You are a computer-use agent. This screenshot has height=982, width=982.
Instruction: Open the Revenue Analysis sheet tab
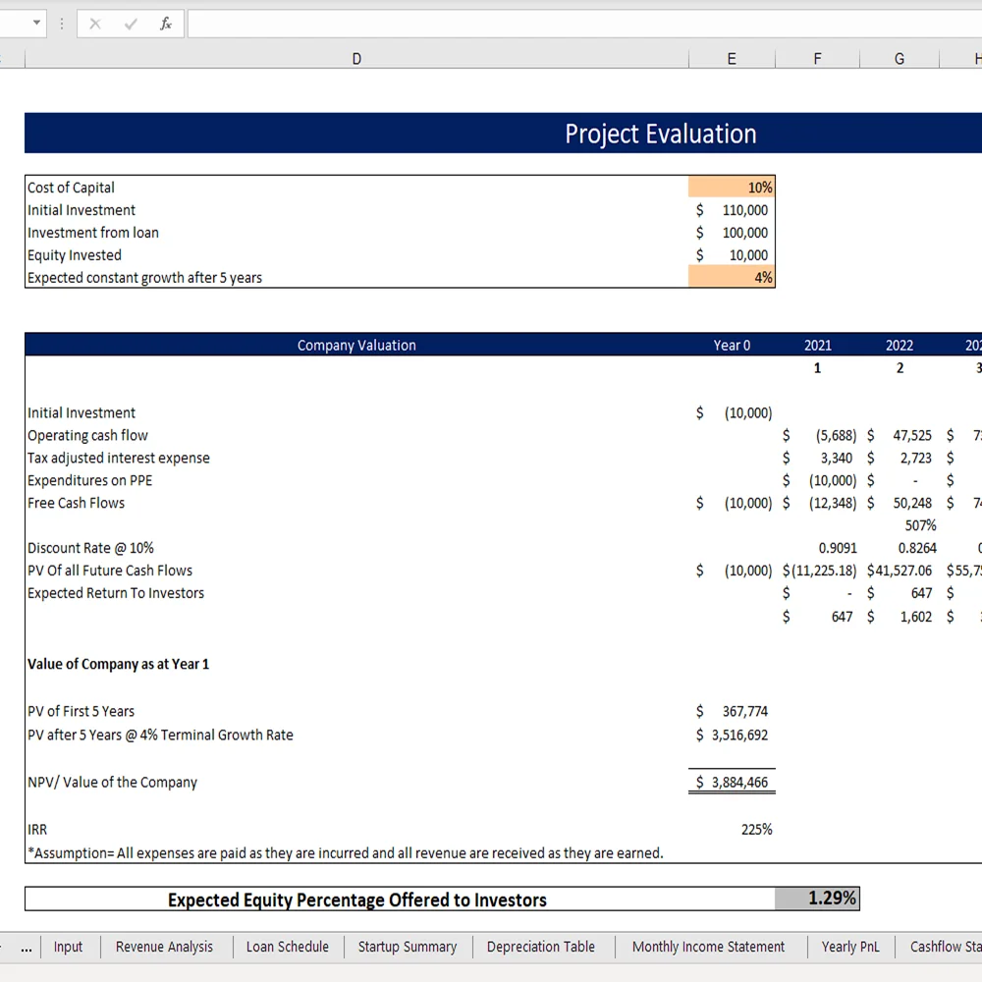[164, 947]
